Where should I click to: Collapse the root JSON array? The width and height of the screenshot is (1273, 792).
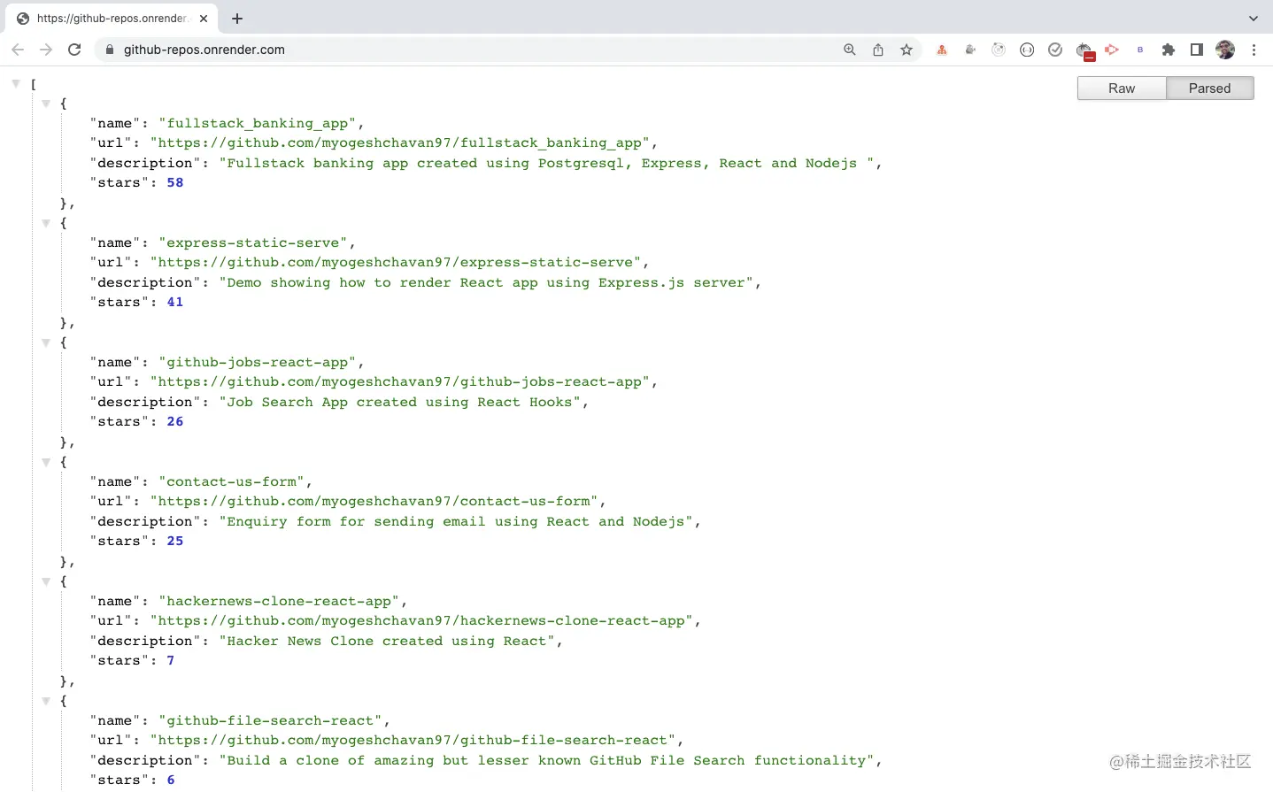pos(15,82)
